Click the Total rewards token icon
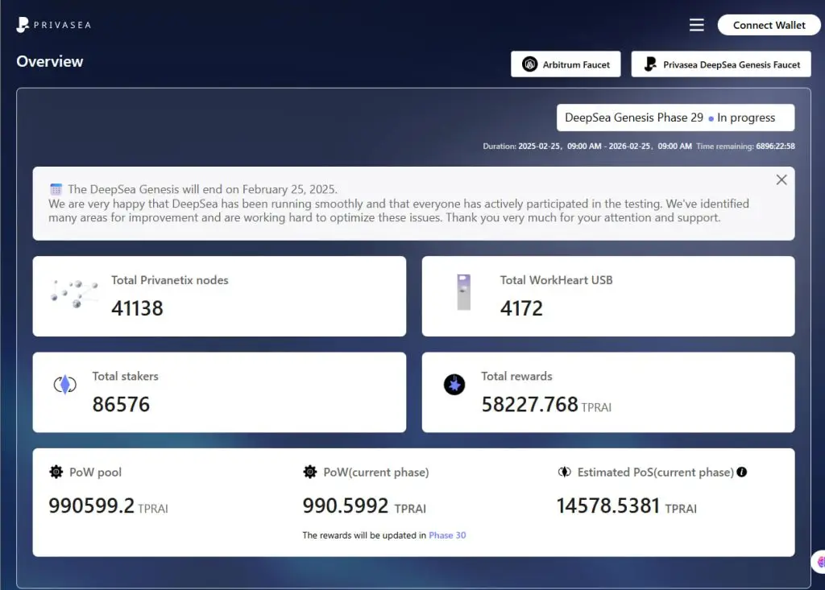The height and width of the screenshot is (590, 825). click(x=454, y=385)
